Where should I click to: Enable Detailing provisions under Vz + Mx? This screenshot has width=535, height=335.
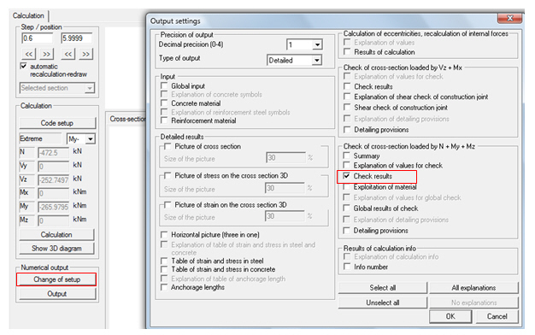pos(347,130)
